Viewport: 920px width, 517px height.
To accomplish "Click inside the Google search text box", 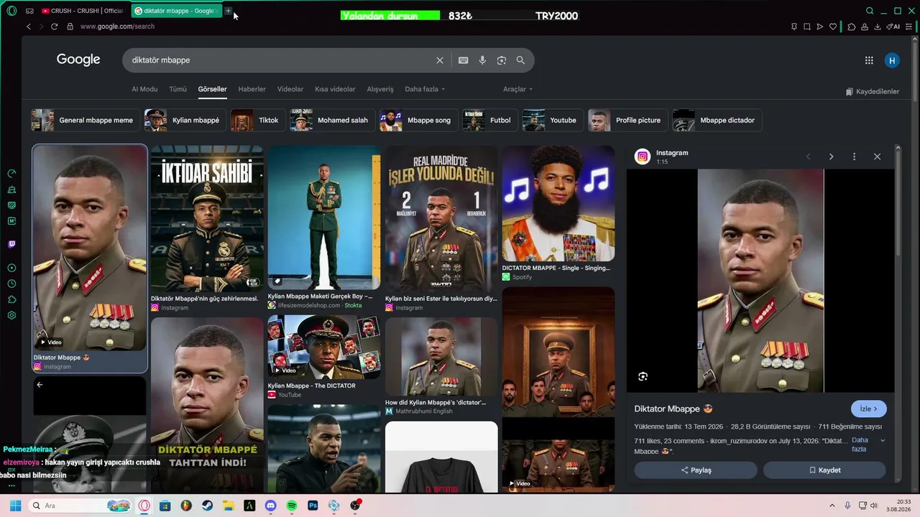I will point(280,60).
